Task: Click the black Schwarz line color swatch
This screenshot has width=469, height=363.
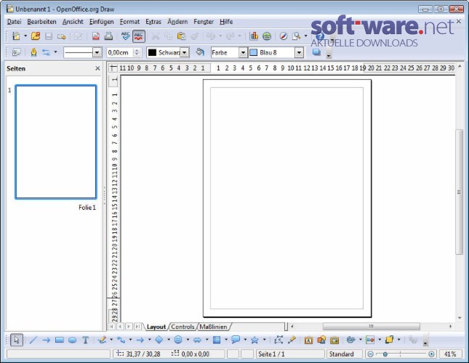Action: (152, 52)
